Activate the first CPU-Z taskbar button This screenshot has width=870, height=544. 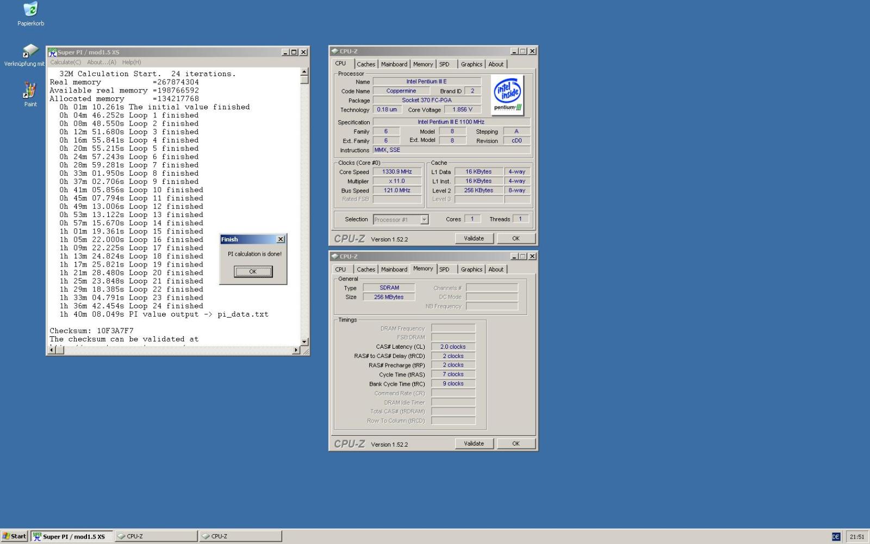(x=157, y=536)
